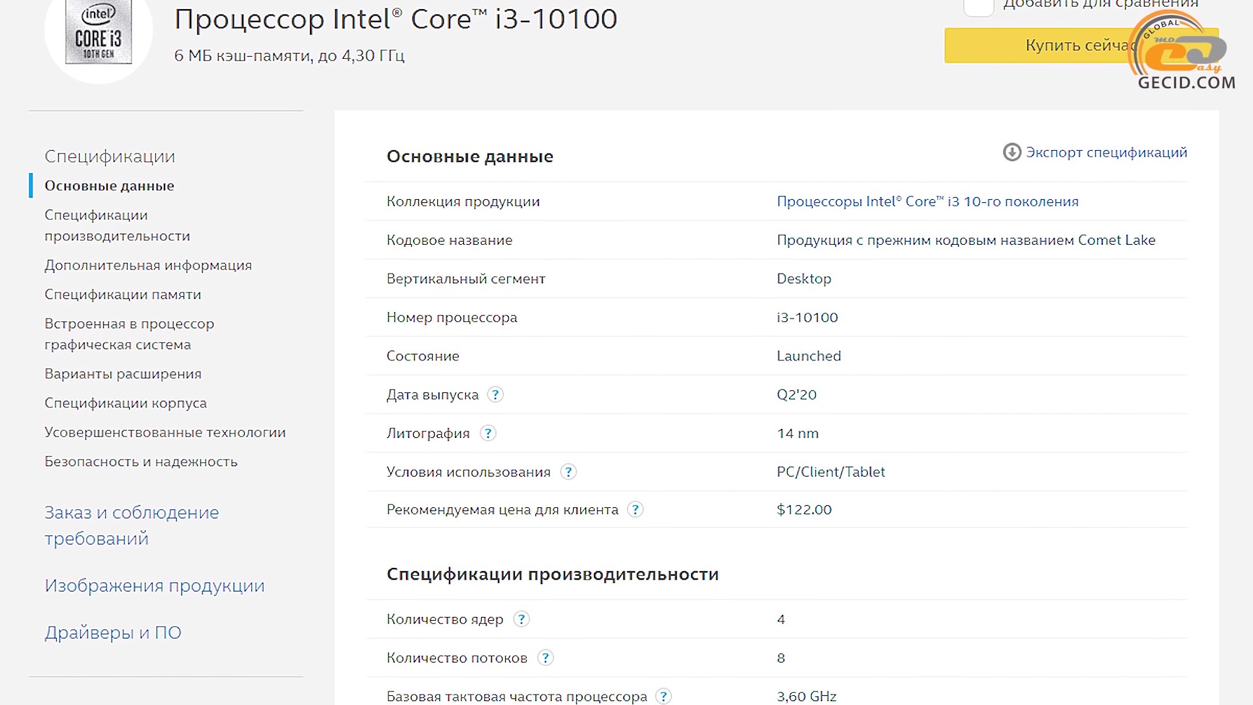Open help icon for Литография
This screenshot has width=1253, height=705.
point(487,433)
